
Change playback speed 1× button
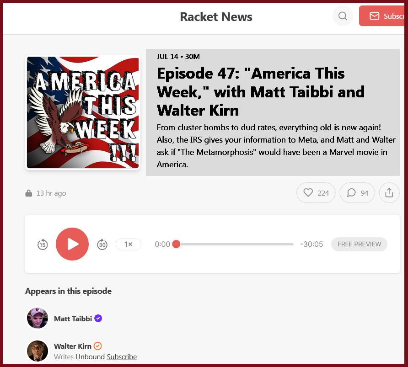(x=129, y=245)
